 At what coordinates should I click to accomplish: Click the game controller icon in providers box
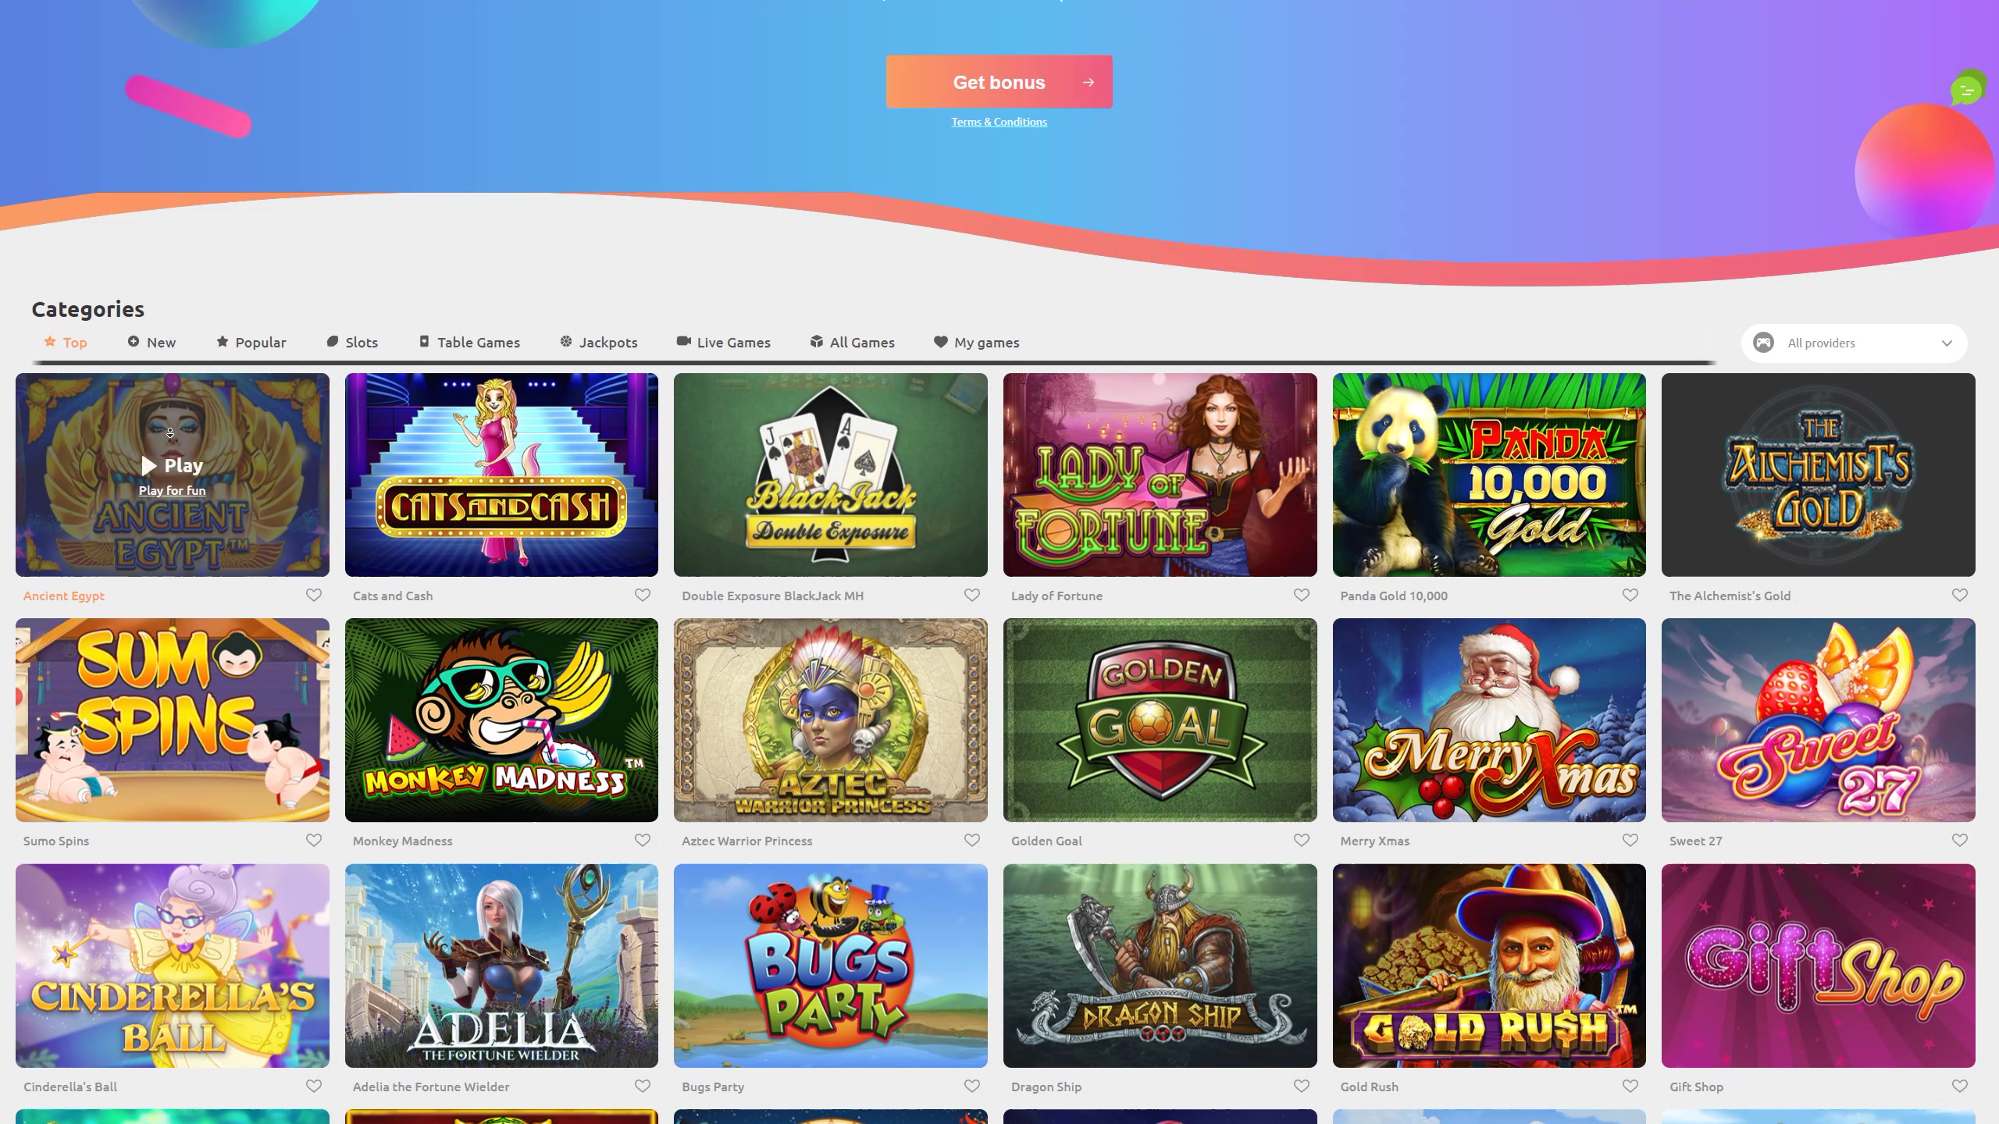(1763, 343)
